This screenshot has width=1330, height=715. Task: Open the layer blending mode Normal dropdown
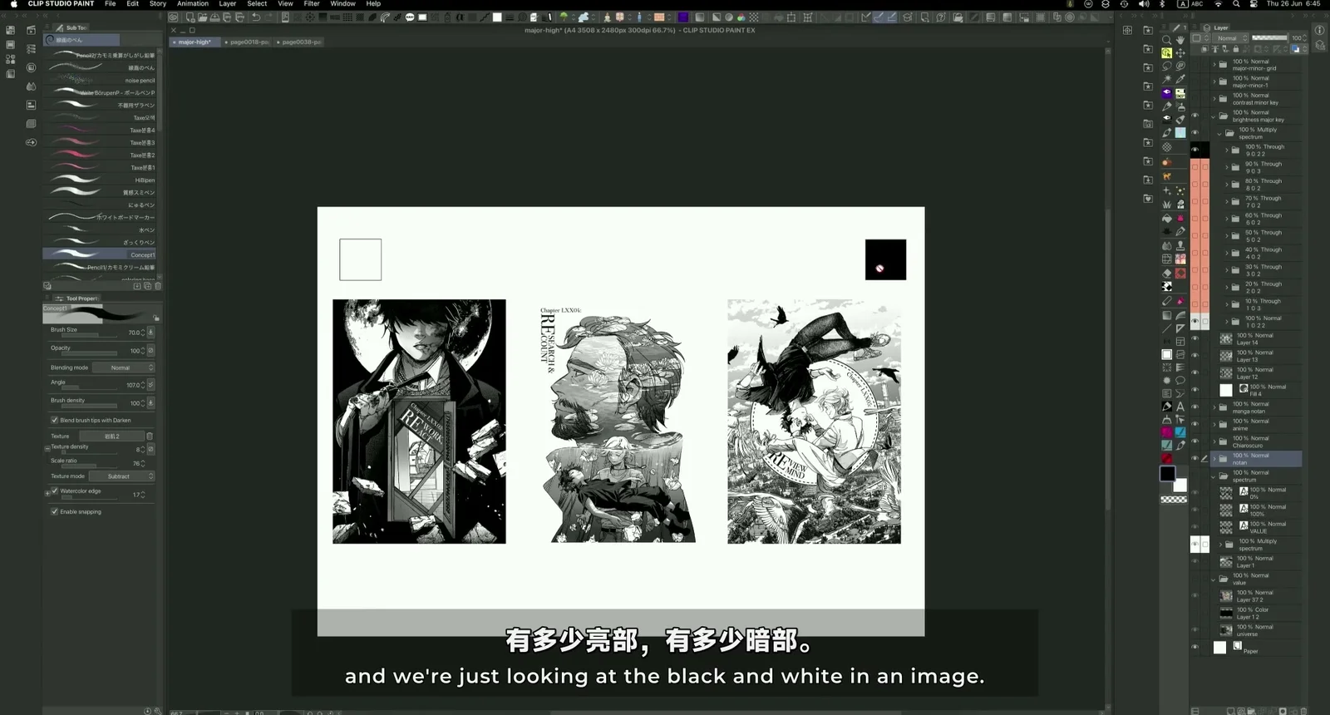tap(1231, 38)
